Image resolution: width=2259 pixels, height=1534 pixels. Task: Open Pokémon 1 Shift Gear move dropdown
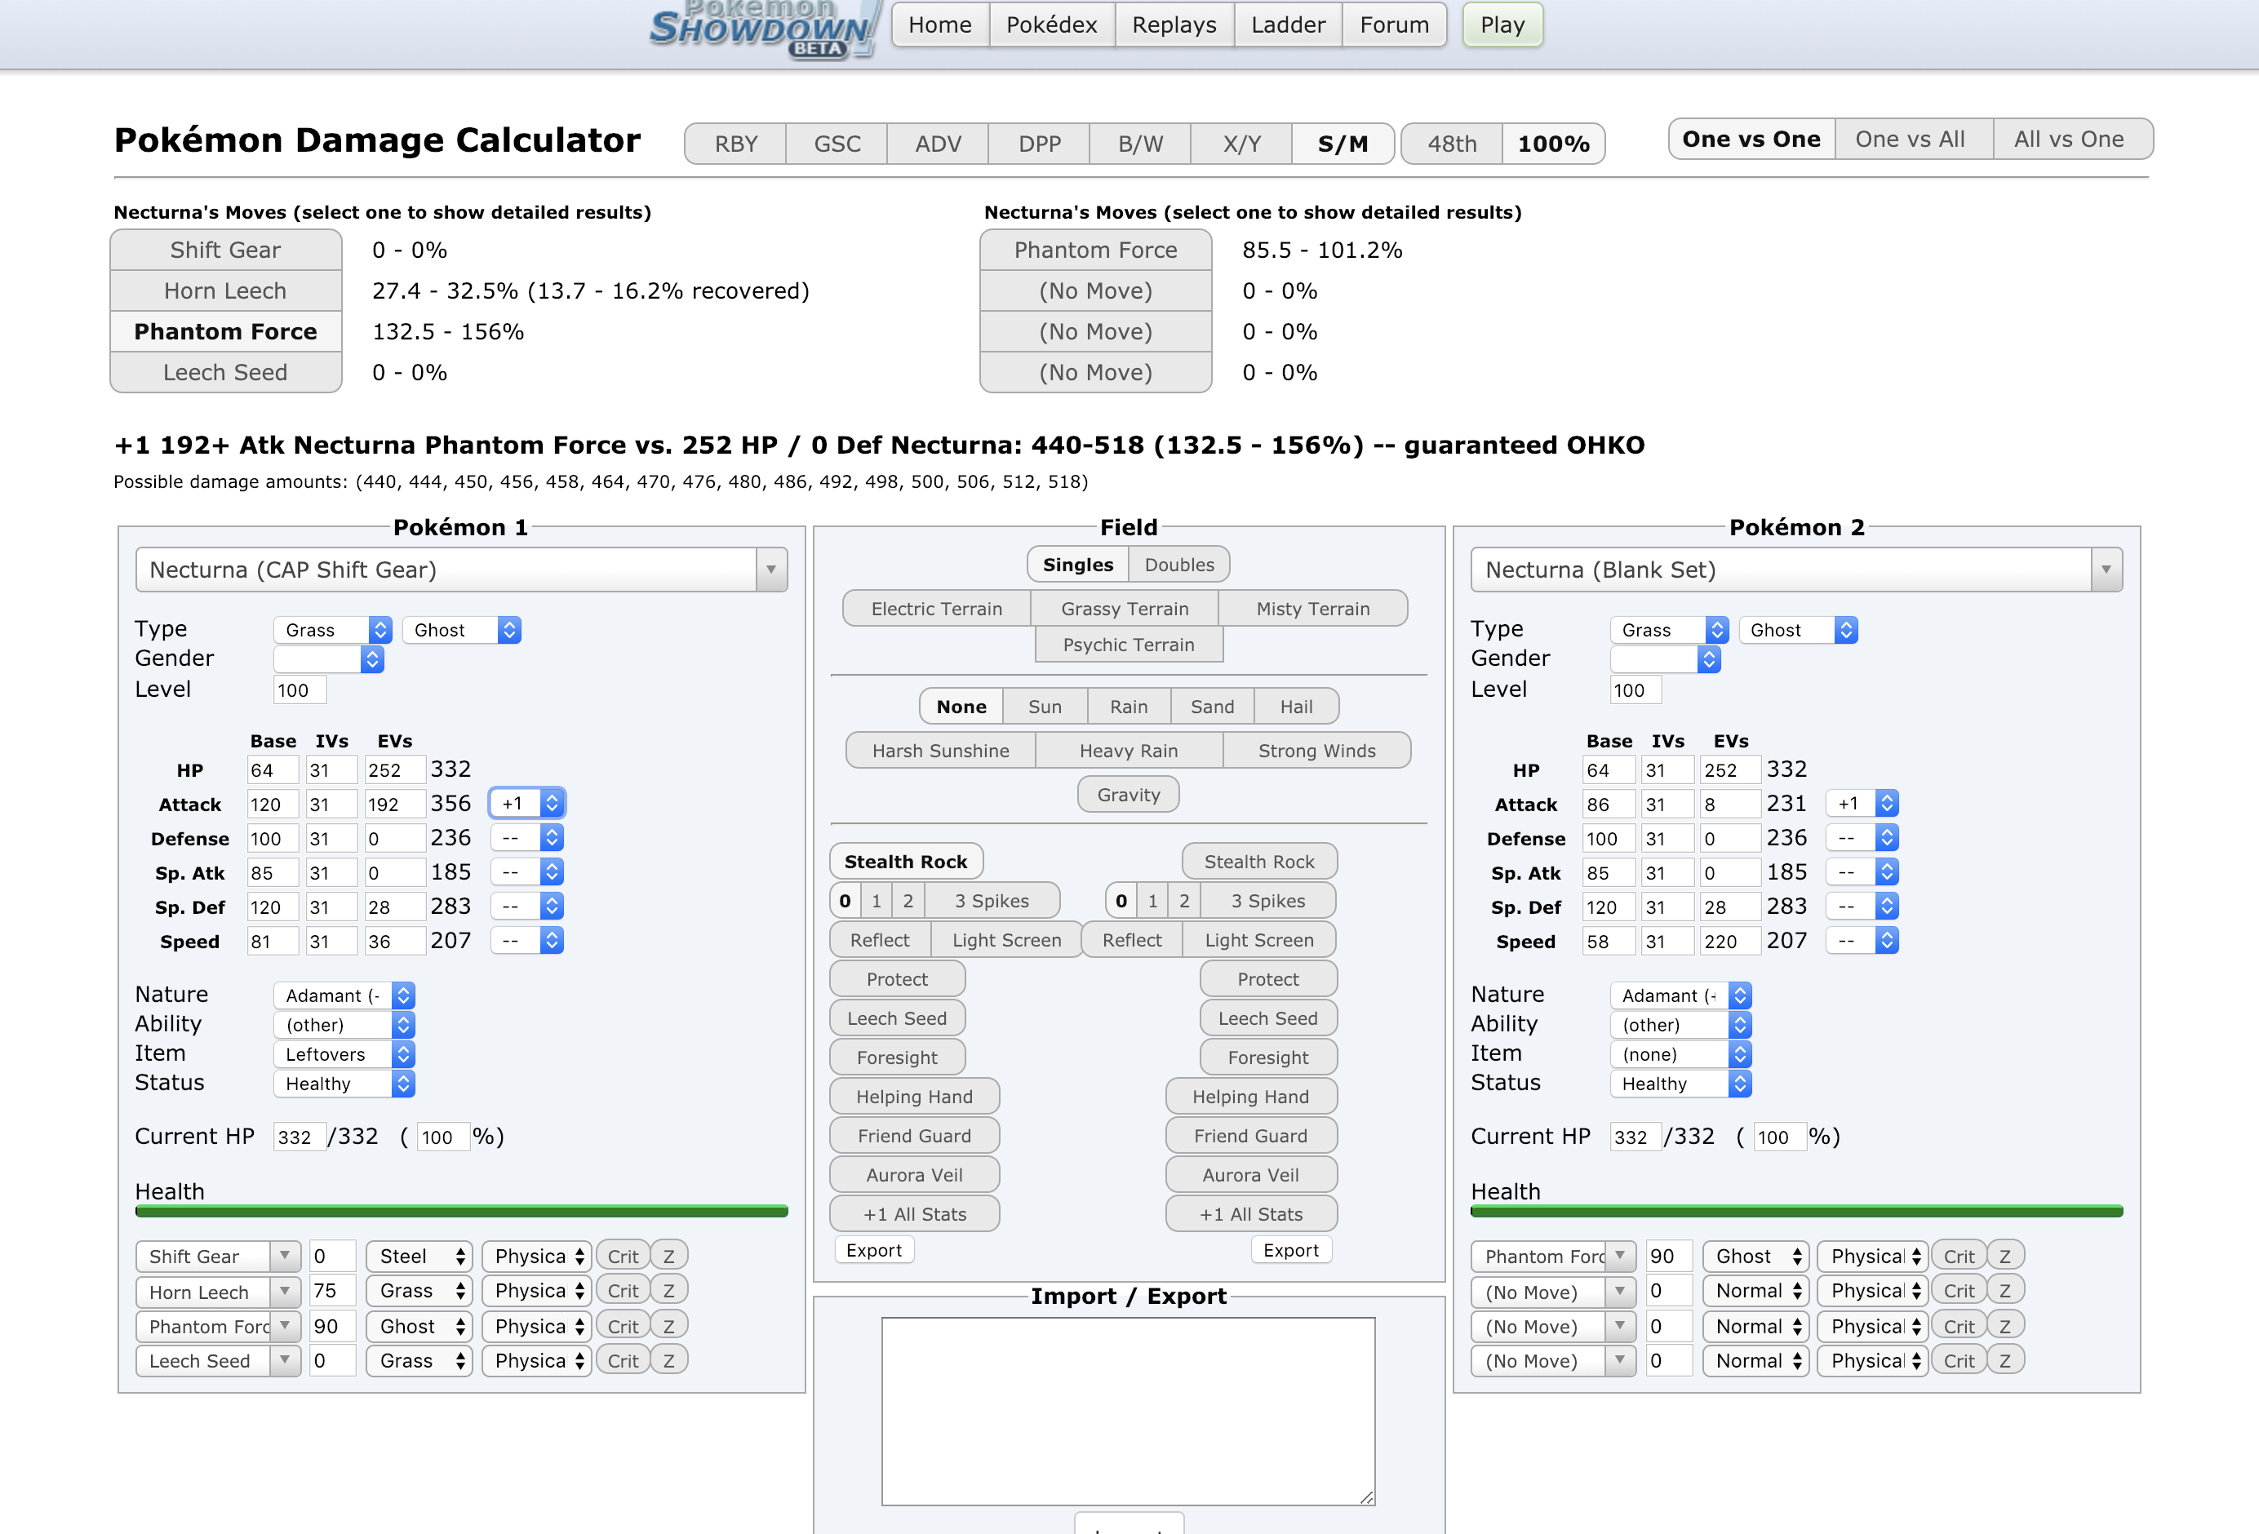point(218,1256)
